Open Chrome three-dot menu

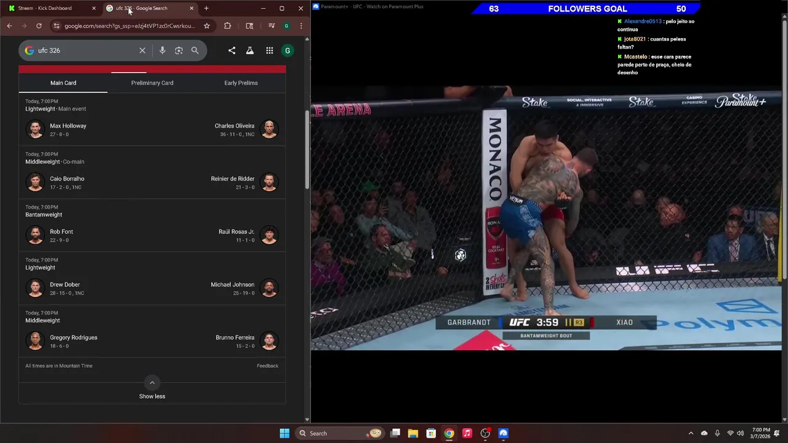click(x=301, y=26)
